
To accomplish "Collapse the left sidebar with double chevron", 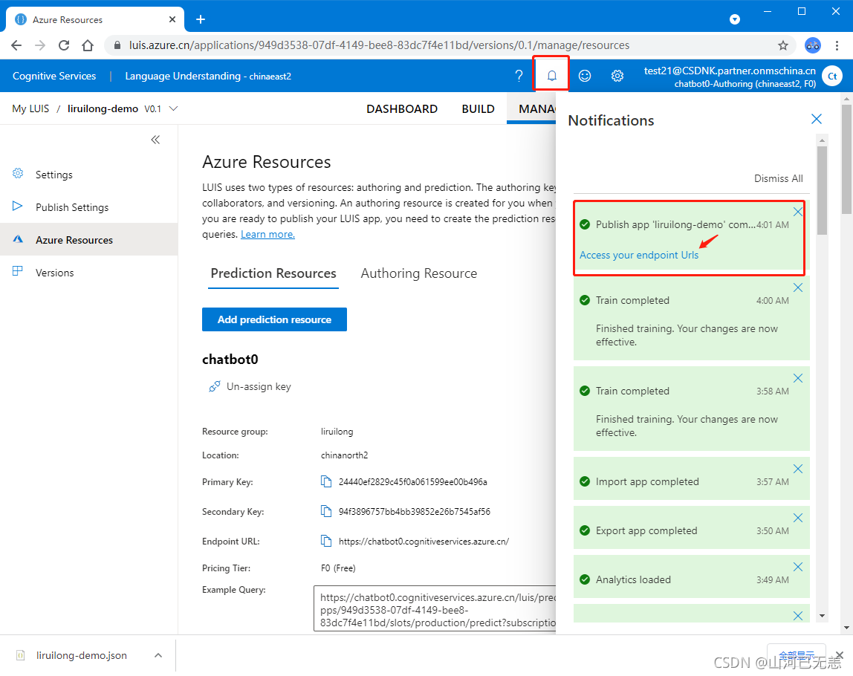I will coord(155,140).
